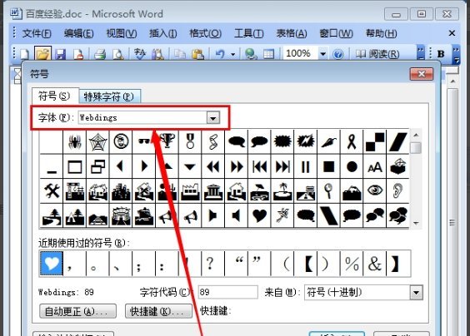Click the blue Help question mark icon
470x336 pixels.
pos(338,54)
